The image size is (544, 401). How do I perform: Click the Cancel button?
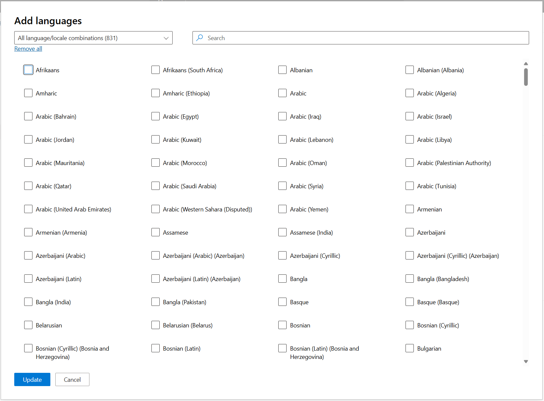coord(72,379)
